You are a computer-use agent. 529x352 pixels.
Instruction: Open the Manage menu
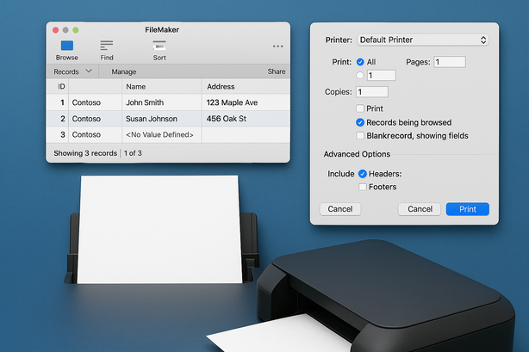[x=124, y=71]
